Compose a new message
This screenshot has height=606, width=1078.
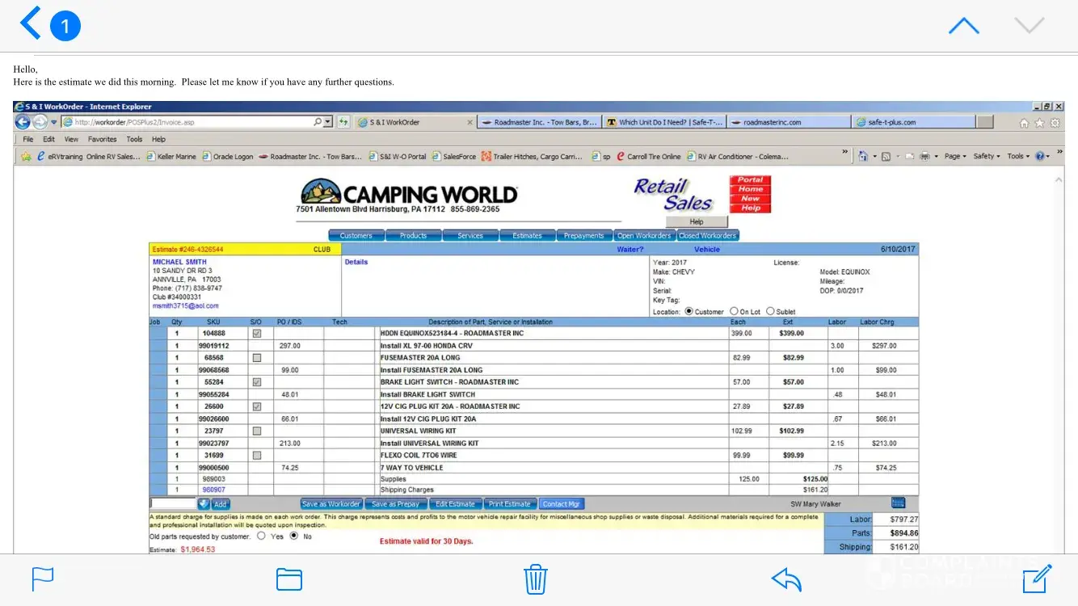[x=1037, y=579]
